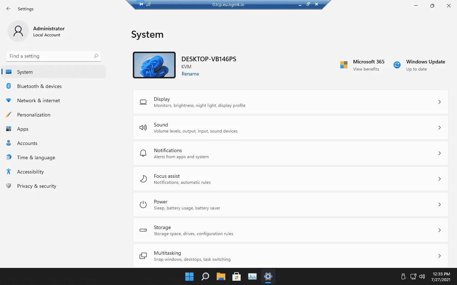Viewport: 457px width, 285px height.
Task: Open the Windows Start button
Action: point(190,276)
